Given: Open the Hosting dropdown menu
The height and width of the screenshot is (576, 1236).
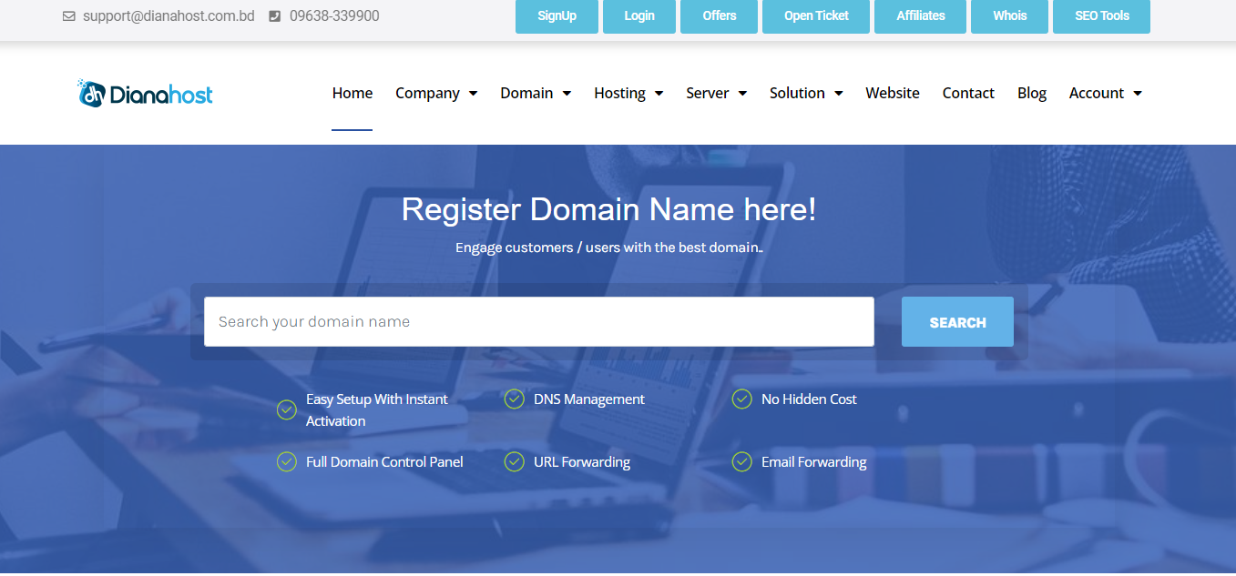Looking at the screenshot, I should click(628, 93).
